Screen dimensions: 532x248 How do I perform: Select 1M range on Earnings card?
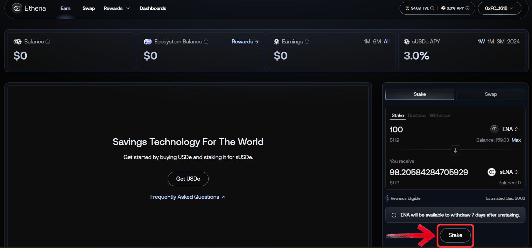(367, 42)
